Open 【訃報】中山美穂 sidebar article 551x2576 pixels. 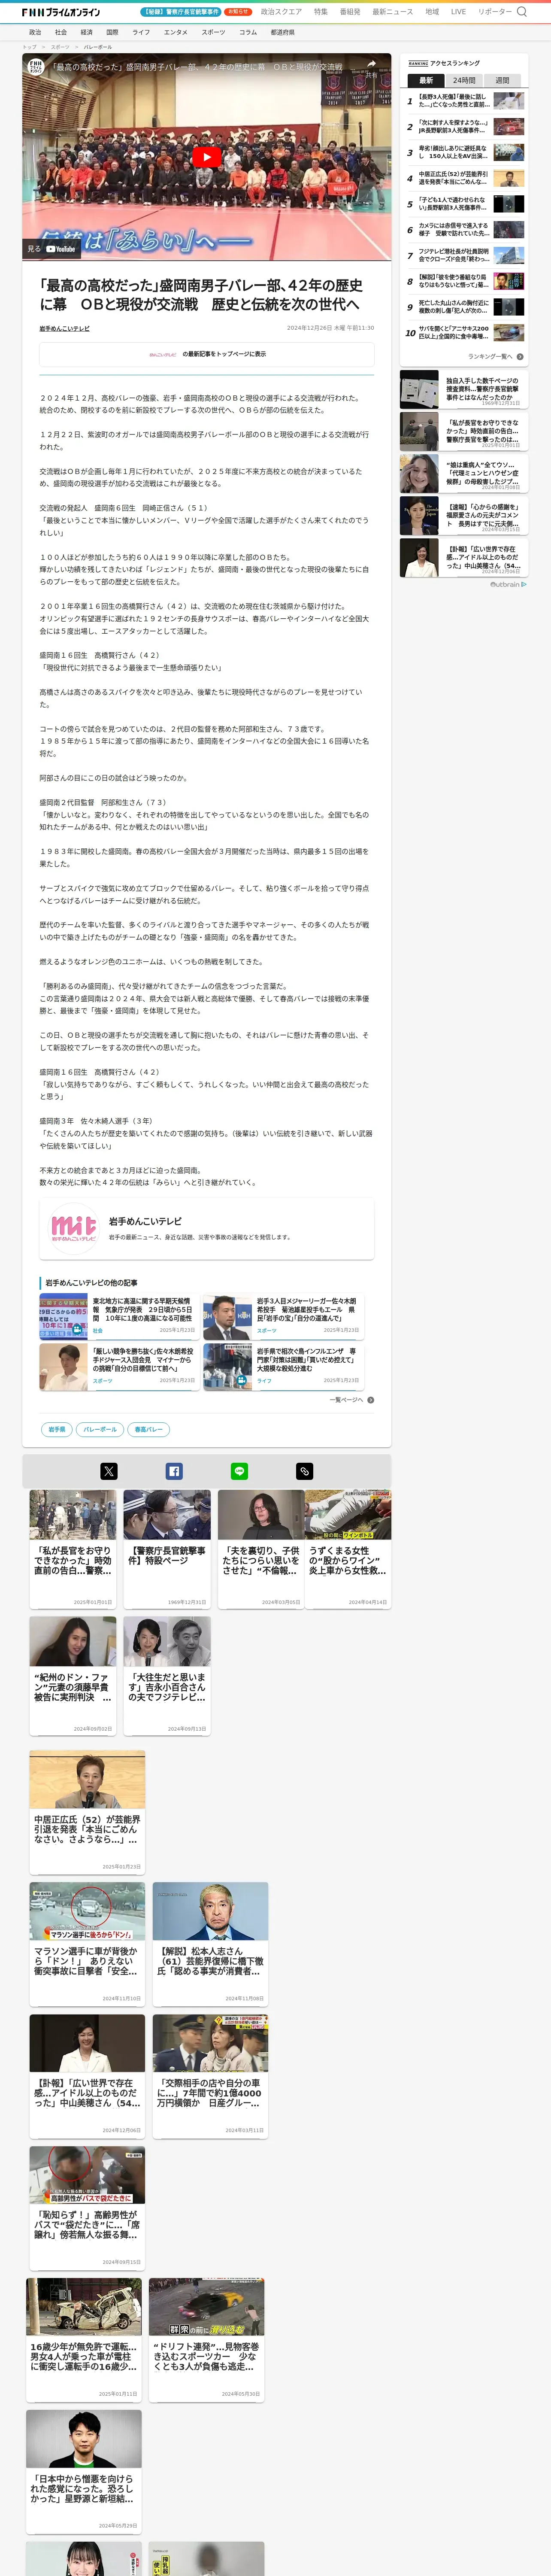tap(463, 558)
